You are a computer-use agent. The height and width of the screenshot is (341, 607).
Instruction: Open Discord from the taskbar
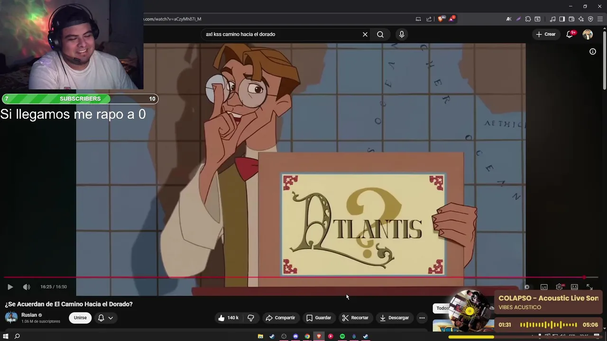295,336
